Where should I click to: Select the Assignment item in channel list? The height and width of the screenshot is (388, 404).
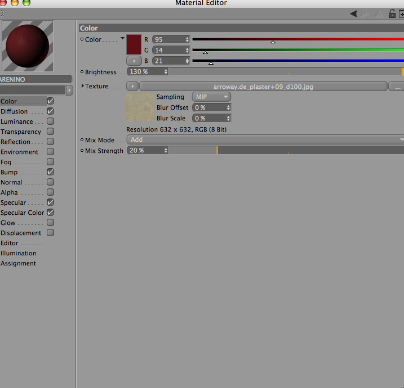point(18,263)
